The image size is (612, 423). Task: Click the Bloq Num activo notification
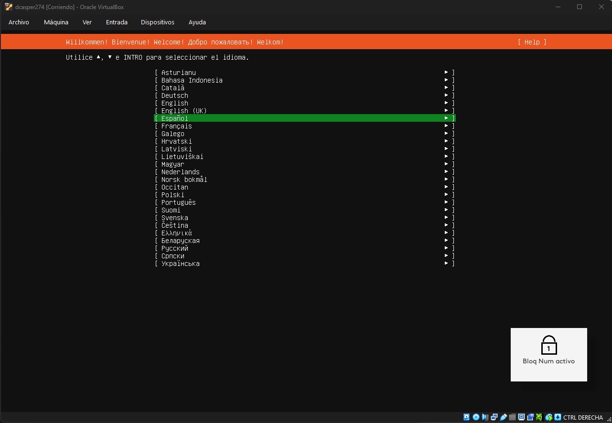(x=548, y=354)
